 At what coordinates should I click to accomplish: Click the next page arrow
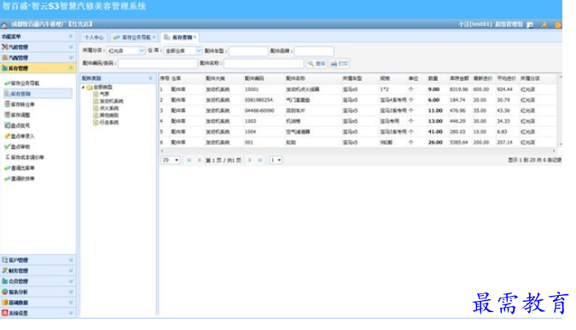click(x=250, y=160)
